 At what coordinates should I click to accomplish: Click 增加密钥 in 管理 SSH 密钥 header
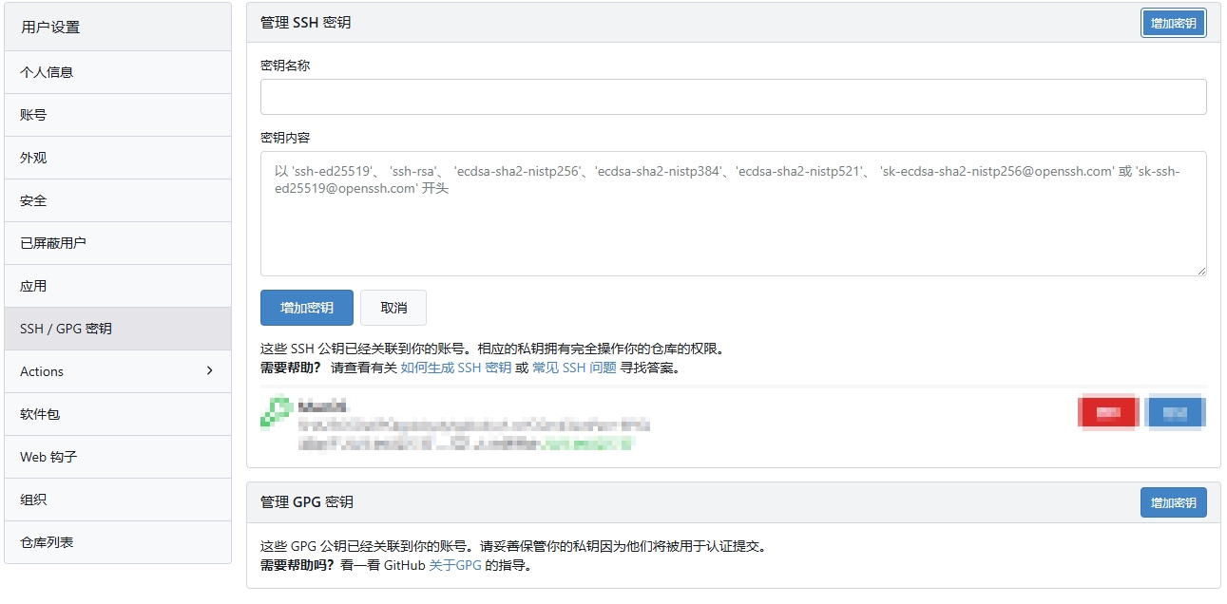point(1173,23)
